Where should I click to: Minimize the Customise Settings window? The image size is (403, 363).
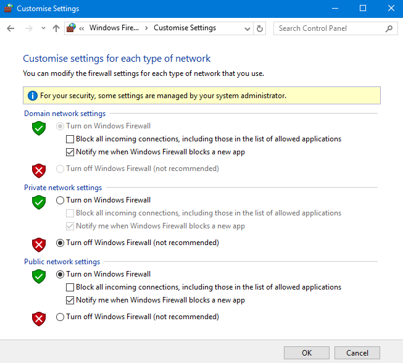pyautogui.click(x=335, y=9)
